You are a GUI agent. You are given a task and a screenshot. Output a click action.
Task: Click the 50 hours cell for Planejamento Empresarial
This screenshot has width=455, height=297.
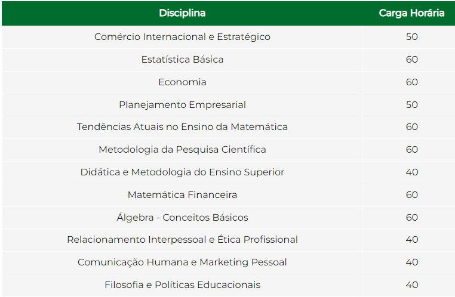[411, 104]
